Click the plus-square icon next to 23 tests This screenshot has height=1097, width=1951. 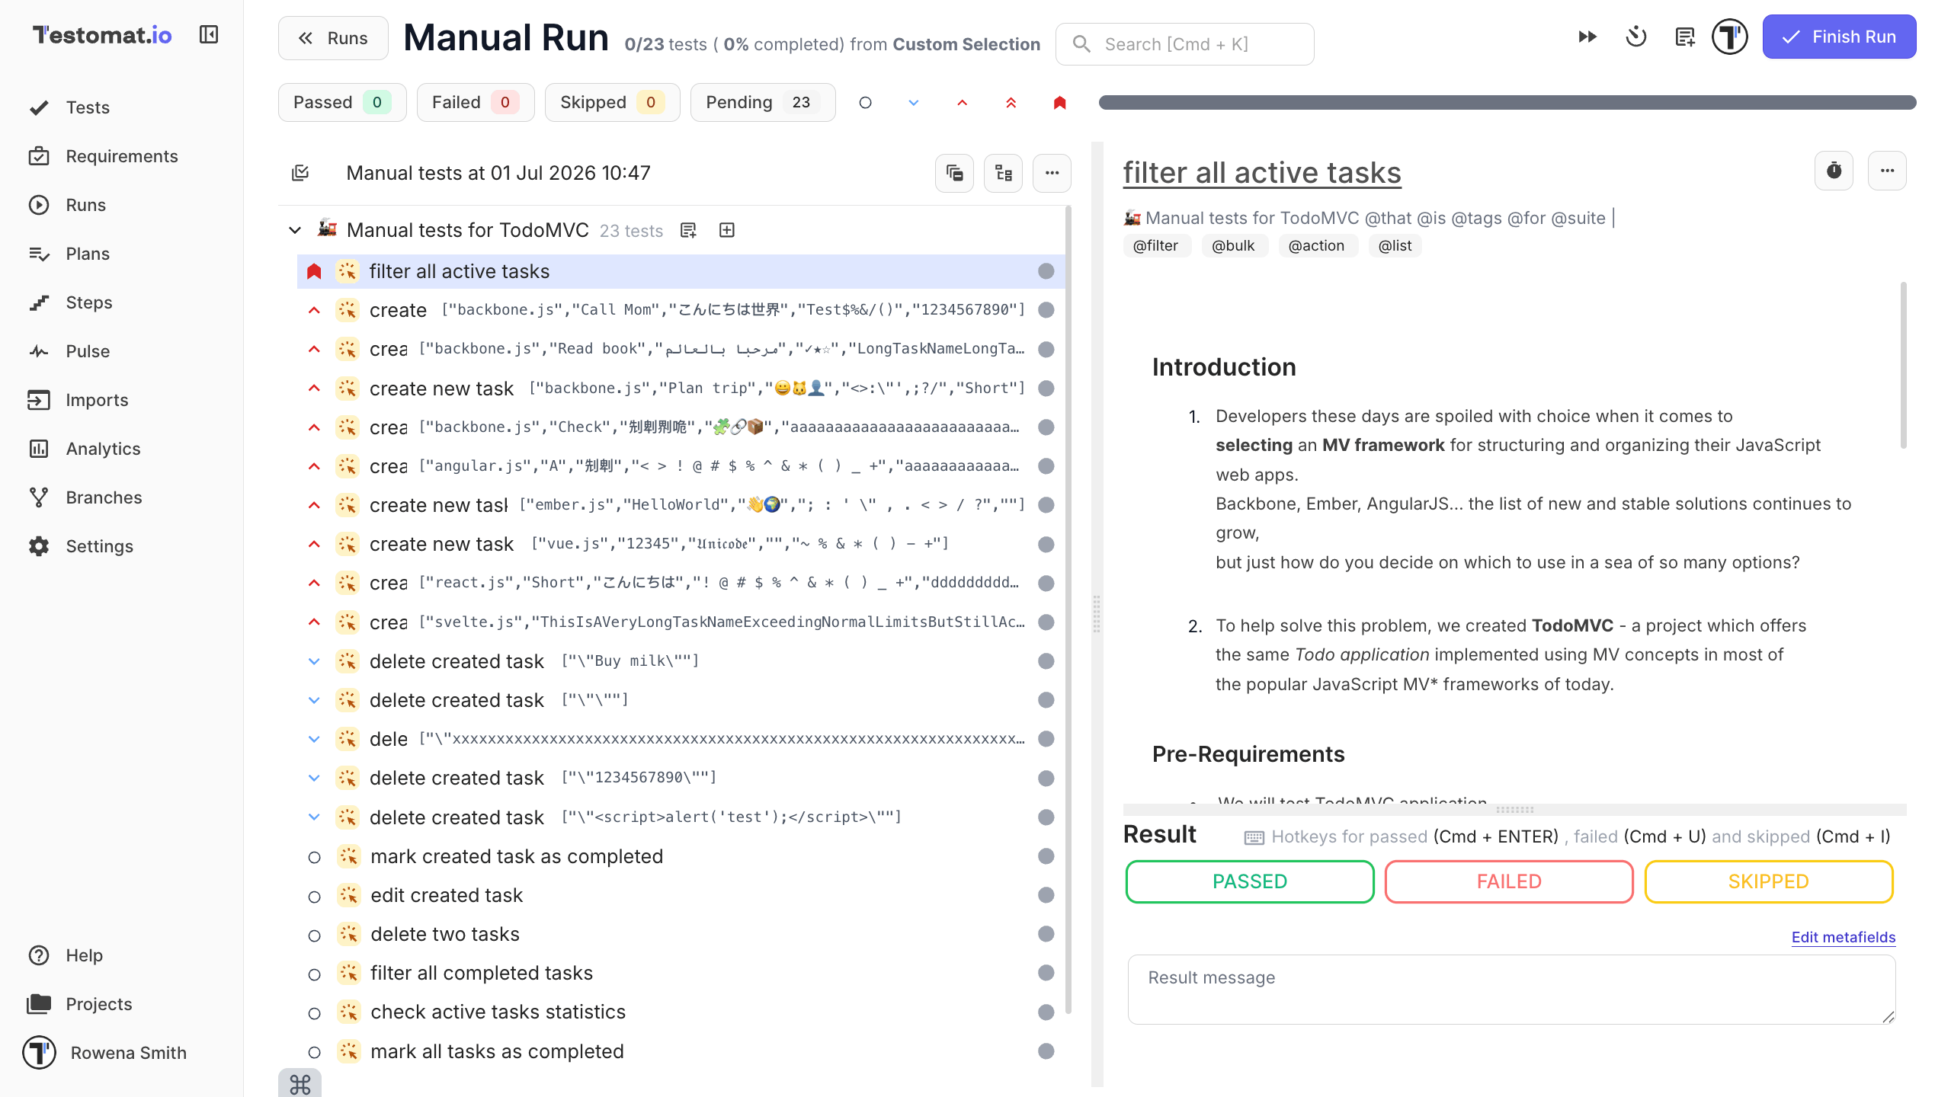coord(727,230)
